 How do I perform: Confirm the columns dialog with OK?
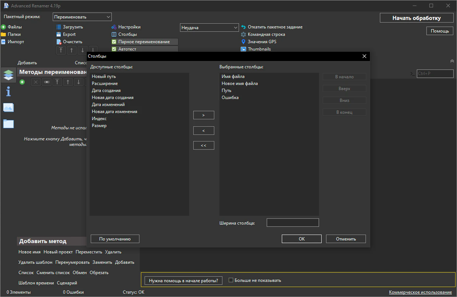301,239
